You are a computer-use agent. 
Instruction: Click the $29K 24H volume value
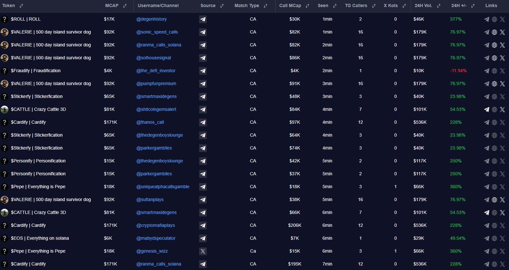click(419, 238)
